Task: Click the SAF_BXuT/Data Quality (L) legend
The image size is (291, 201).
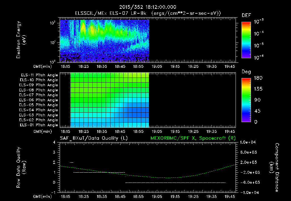Action: coord(94,138)
